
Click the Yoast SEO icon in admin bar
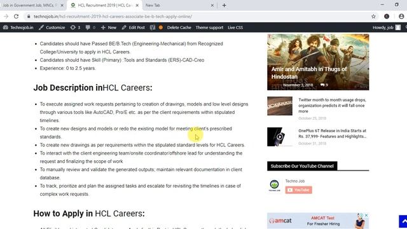pyautogui.click(x=153, y=27)
